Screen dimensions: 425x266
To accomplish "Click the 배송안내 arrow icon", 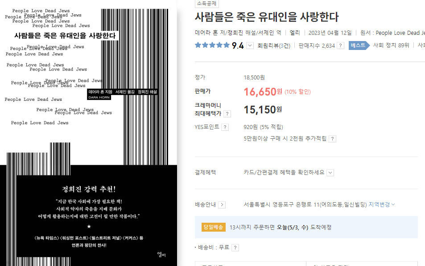I will pyautogui.click(x=222, y=205).
